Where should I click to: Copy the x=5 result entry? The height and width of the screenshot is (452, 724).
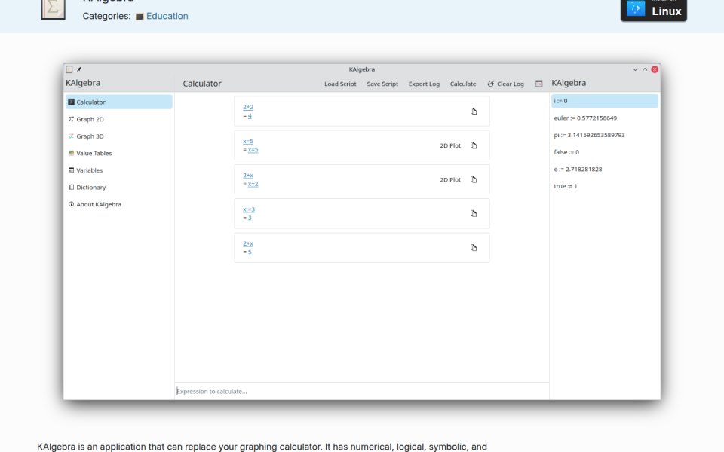pyautogui.click(x=474, y=145)
